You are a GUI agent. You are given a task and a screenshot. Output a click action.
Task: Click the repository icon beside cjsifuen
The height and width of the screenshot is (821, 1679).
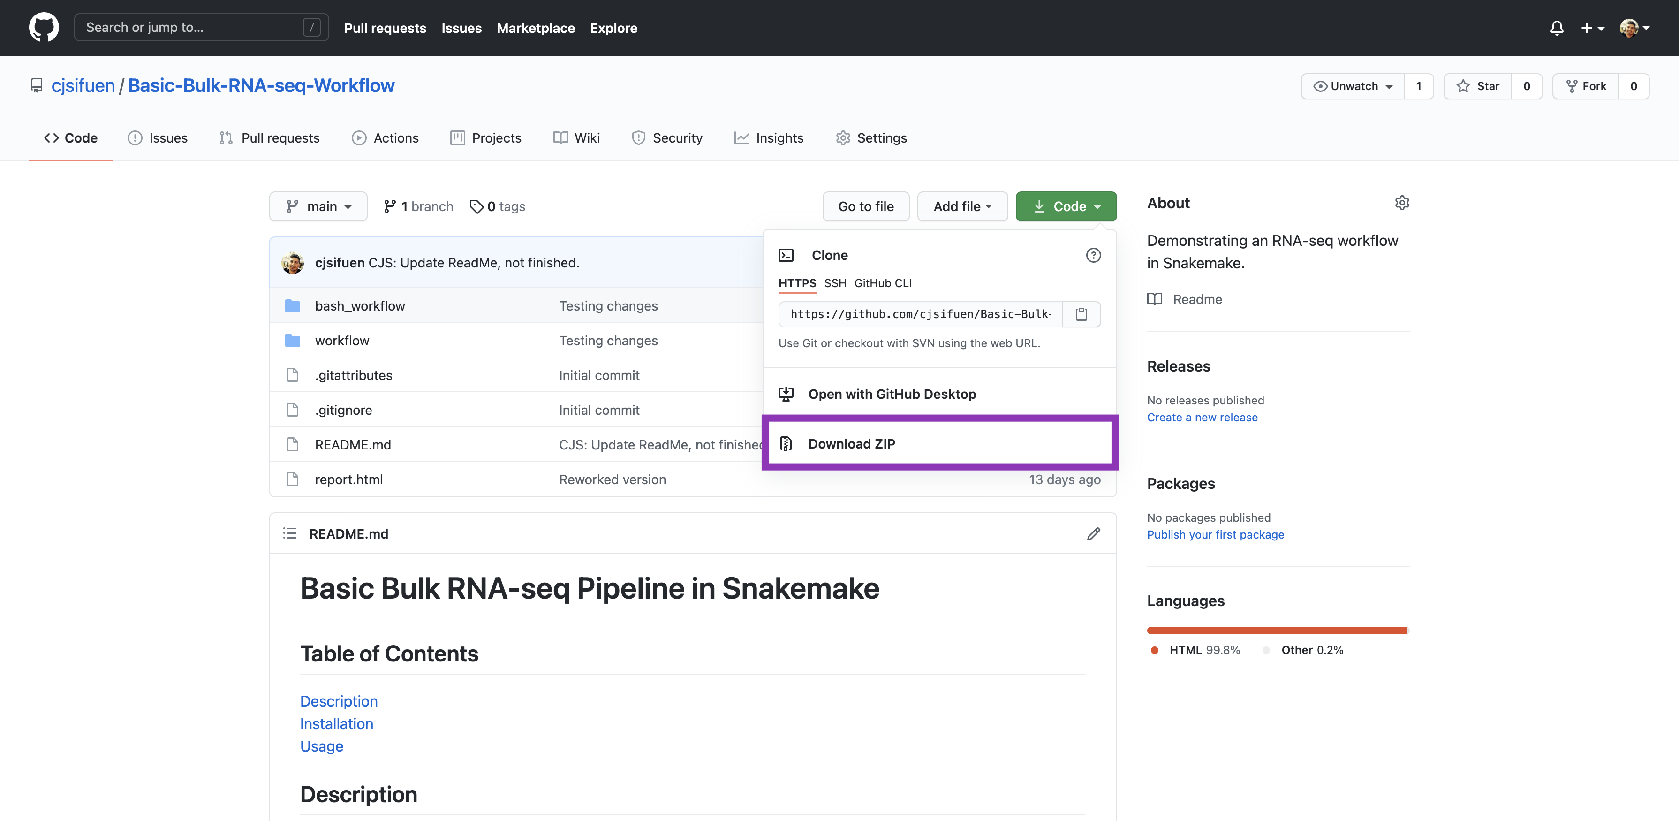pyautogui.click(x=37, y=85)
